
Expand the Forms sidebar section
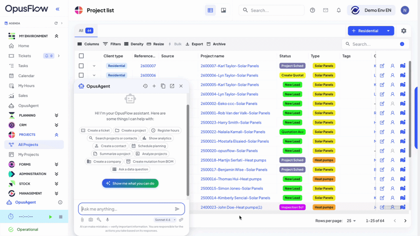(57, 164)
